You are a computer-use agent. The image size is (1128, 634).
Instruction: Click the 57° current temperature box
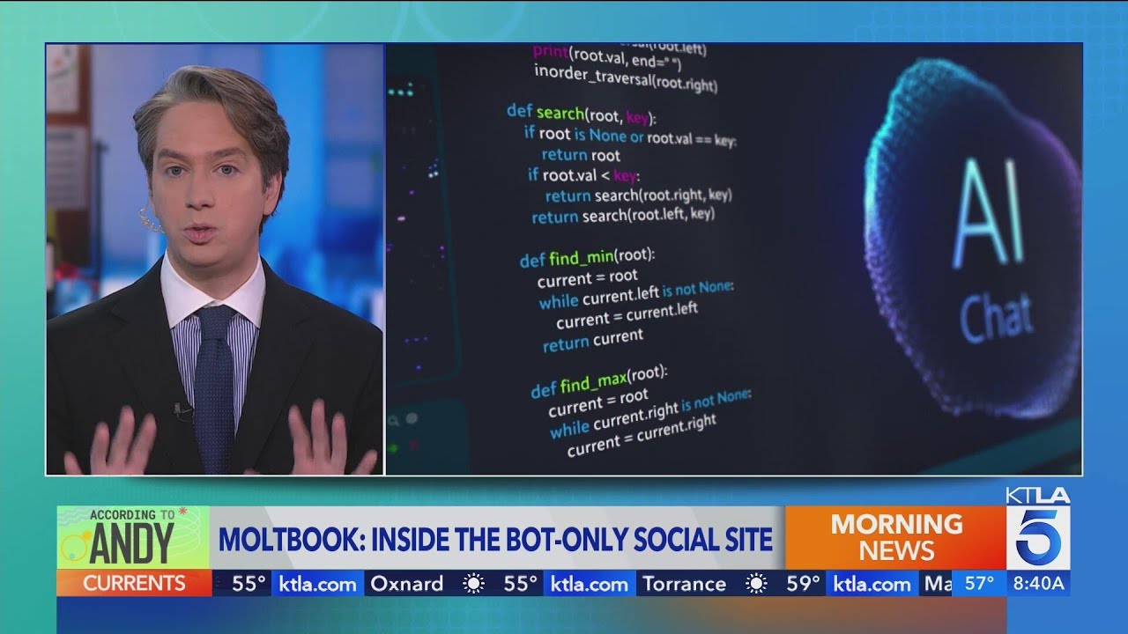tap(979, 583)
